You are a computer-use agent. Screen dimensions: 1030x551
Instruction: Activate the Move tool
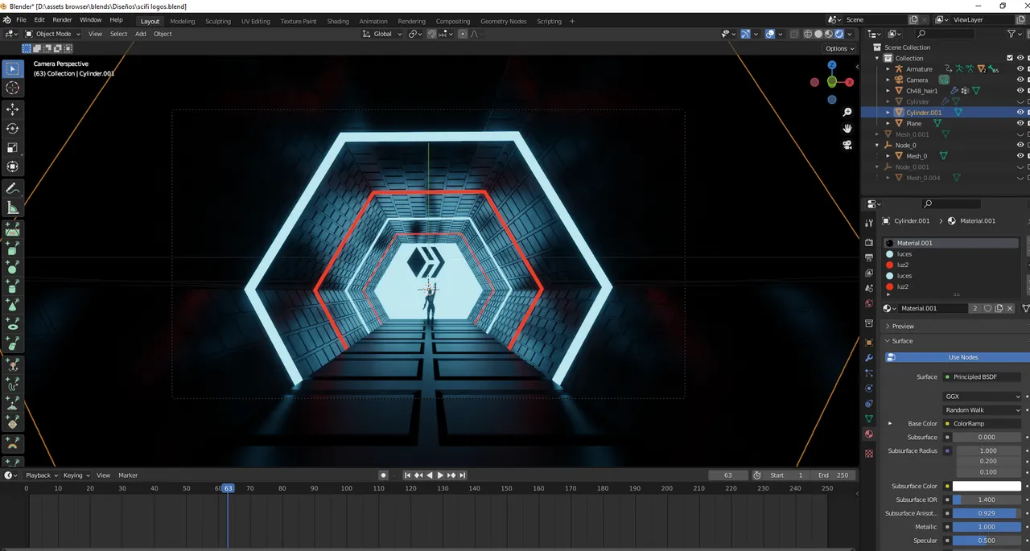coord(13,109)
